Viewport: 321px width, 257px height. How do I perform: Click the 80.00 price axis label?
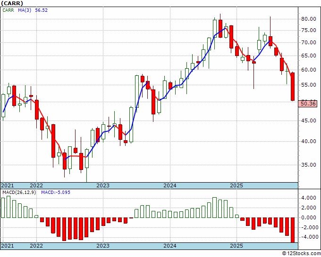[309, 19]
